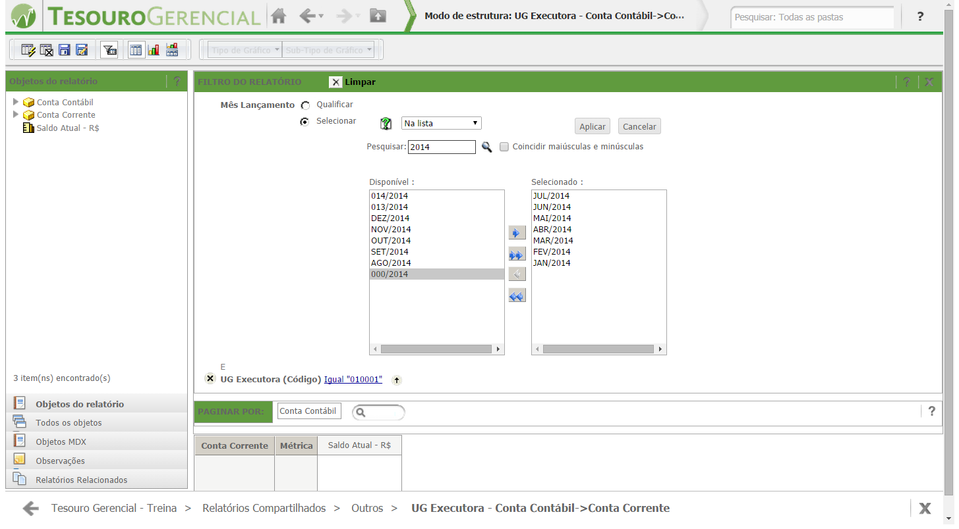
Task: Select AGO/2014 in the Disponível list
Action: point(436,263)
